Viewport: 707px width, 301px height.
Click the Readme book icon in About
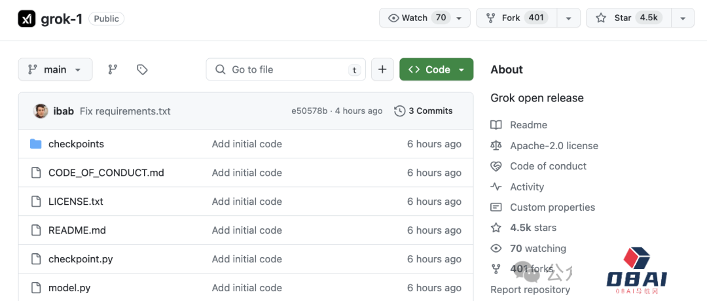(x=496, y=125)
